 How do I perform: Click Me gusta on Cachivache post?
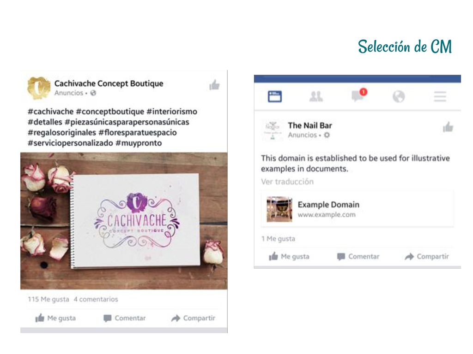point(55,318)
